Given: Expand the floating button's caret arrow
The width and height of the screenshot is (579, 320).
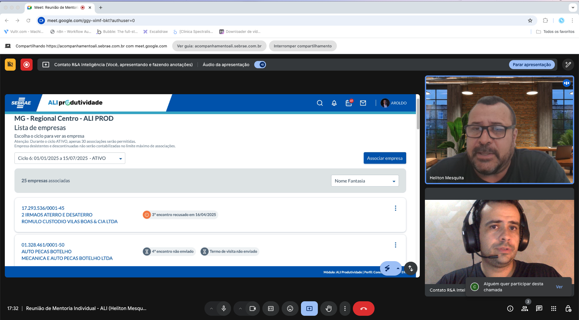Looking at the screenshot, I should 398,268.
